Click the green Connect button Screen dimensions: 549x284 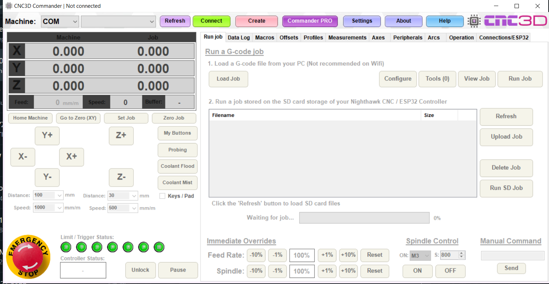click(x=212, y=21)
